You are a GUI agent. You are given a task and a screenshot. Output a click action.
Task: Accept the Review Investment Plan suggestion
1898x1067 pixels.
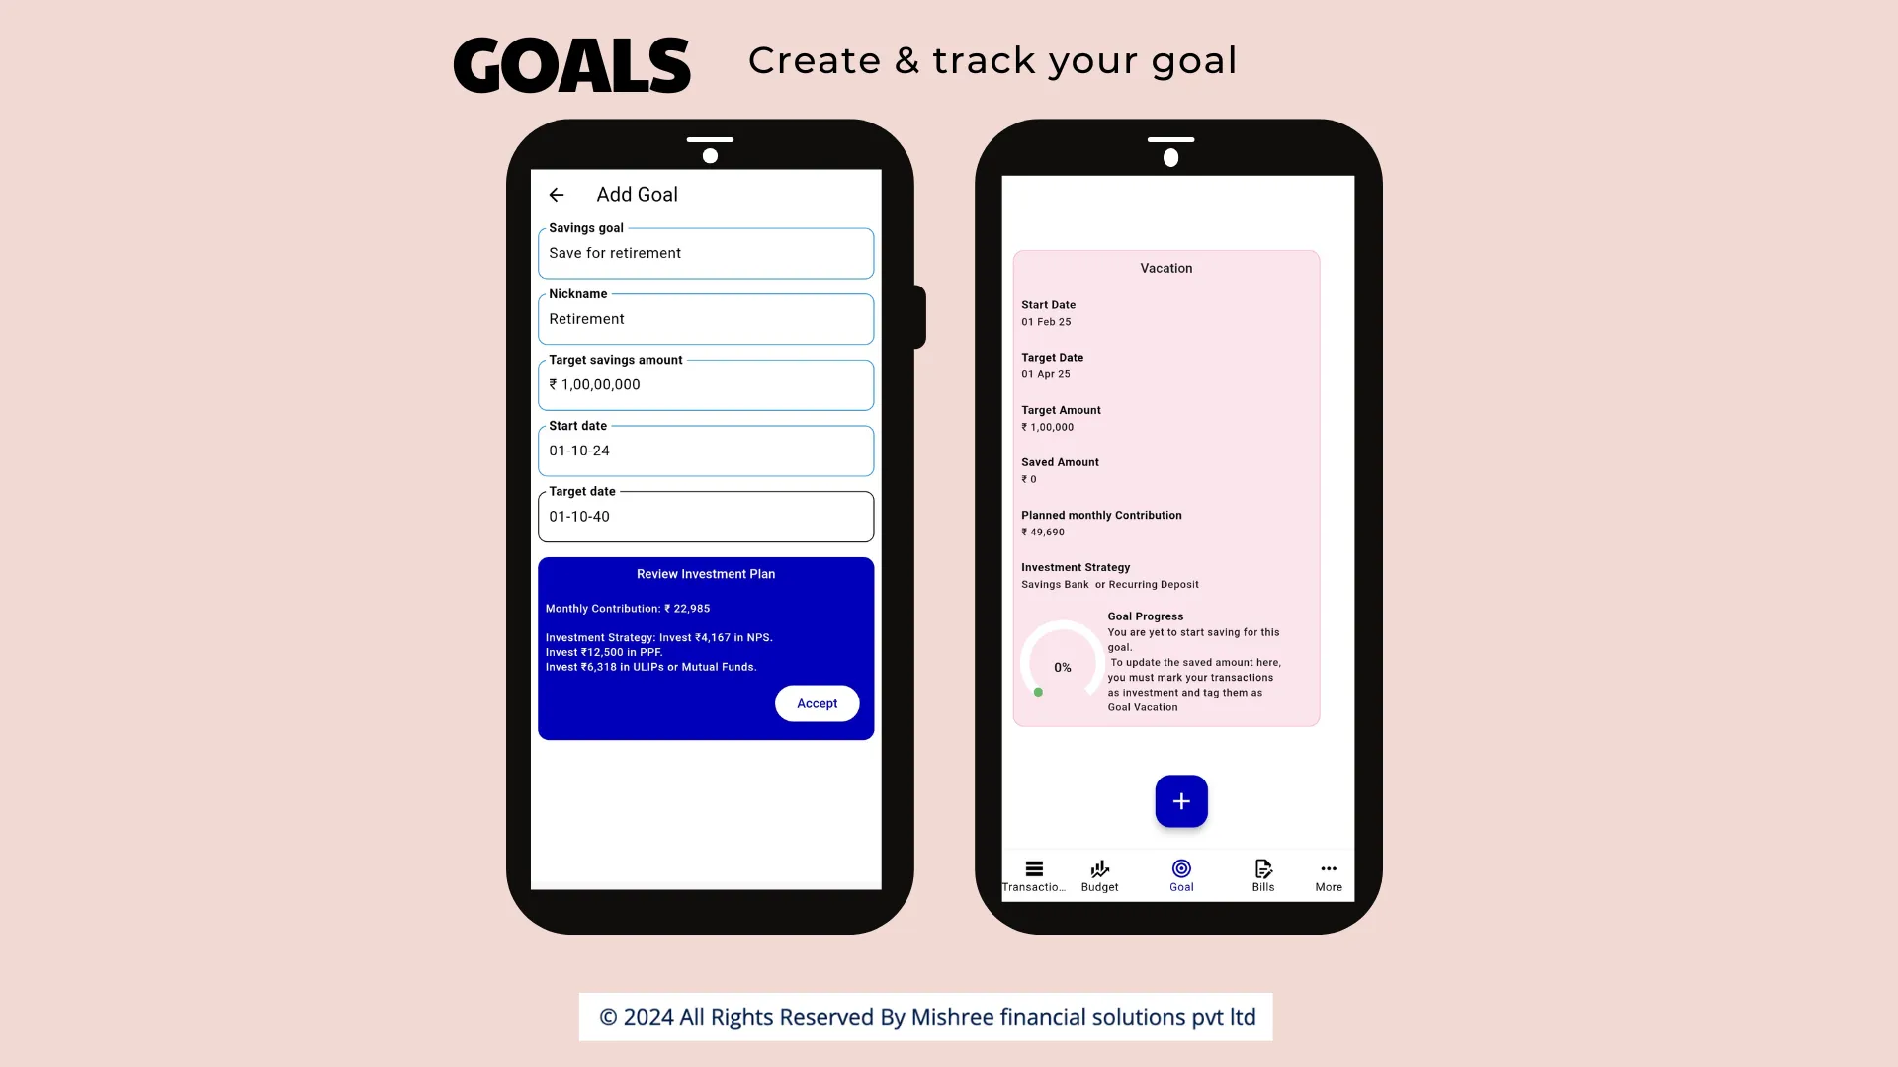pos(818,703)
